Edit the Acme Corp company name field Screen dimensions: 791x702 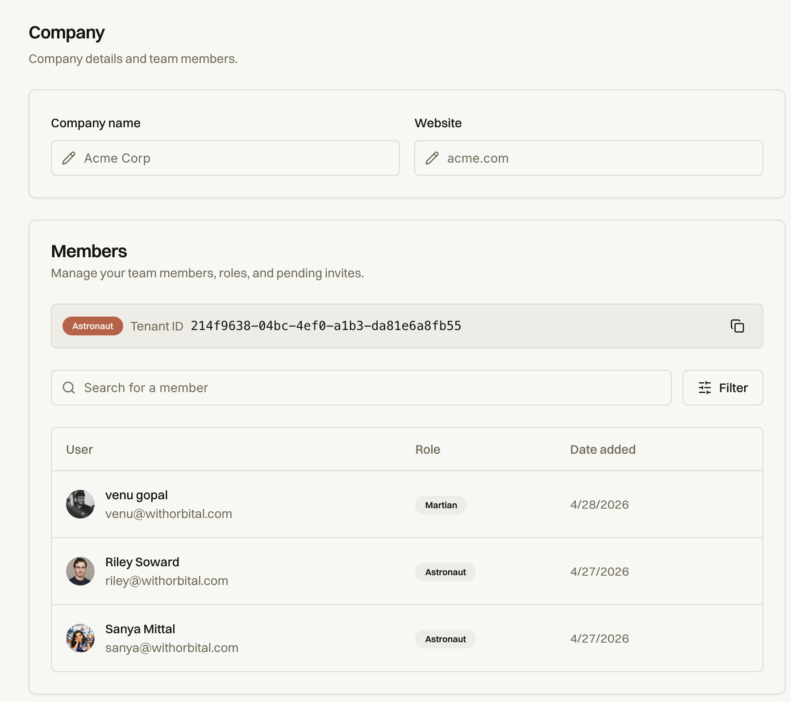(x=225, y=158)
